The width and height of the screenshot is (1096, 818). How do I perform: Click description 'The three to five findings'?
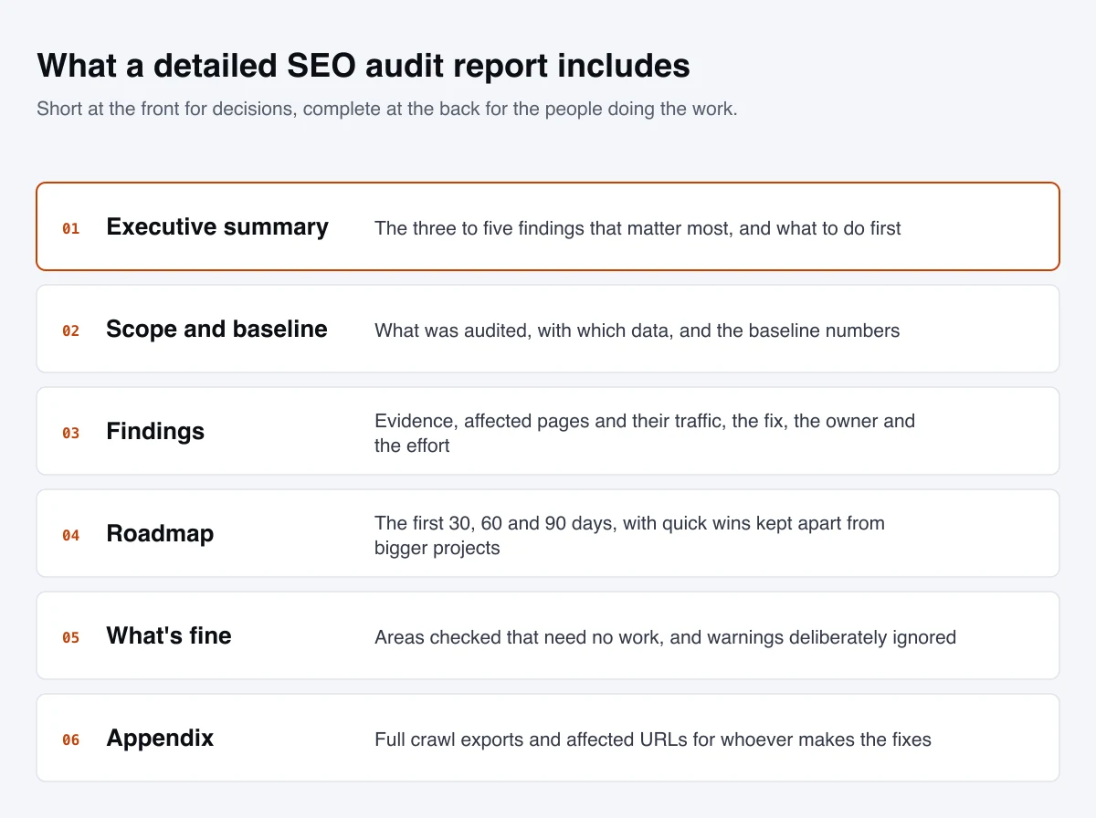[x=638, y=228]
